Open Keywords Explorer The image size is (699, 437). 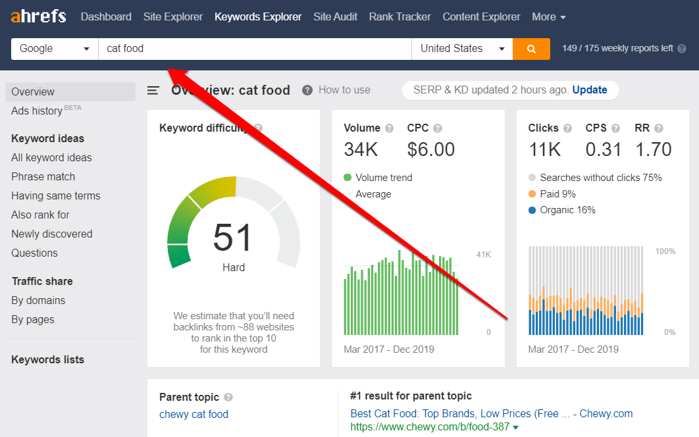tap(258, 17)
